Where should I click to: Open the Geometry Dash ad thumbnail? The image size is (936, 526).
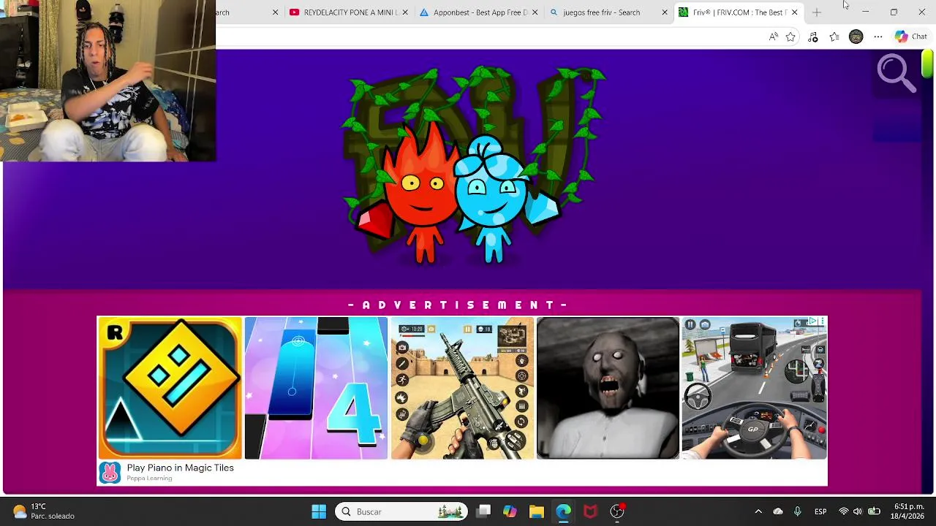coord(170,388)
